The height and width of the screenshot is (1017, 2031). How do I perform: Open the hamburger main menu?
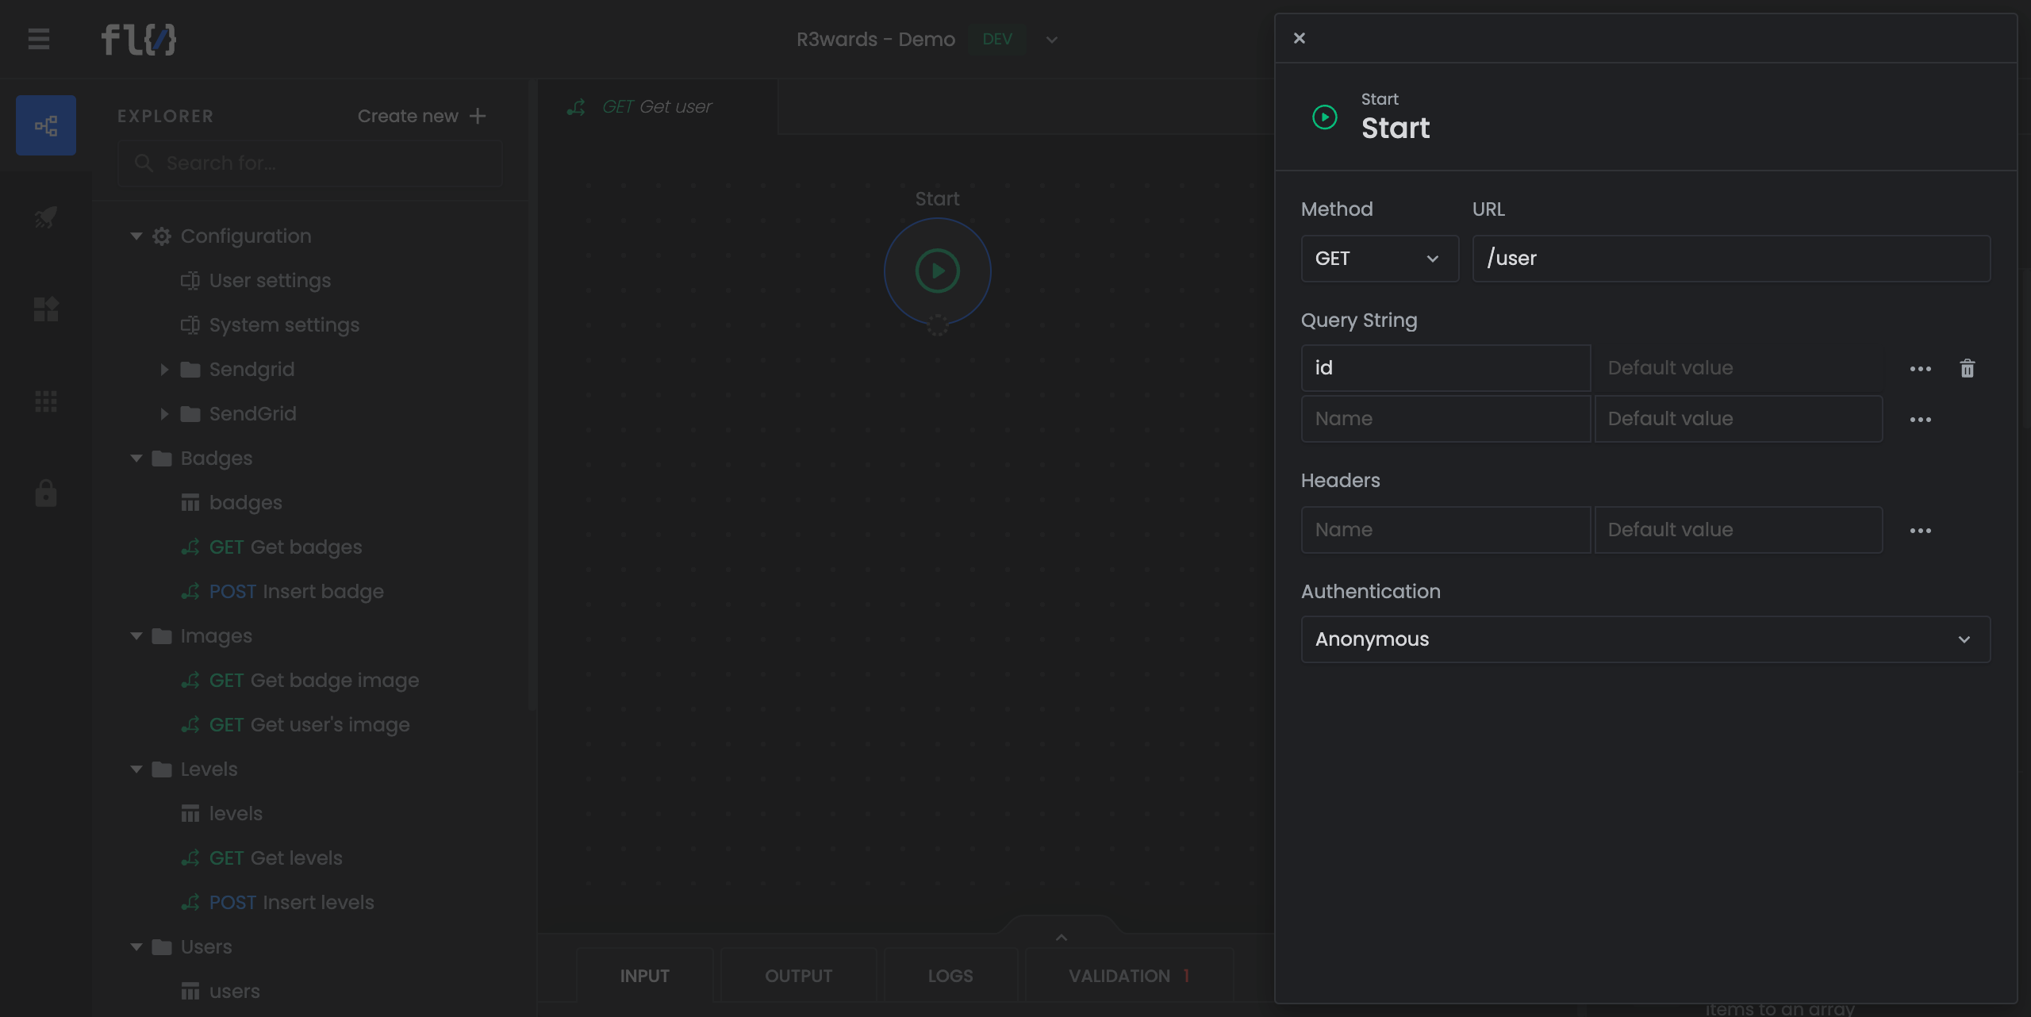(39, 39)
